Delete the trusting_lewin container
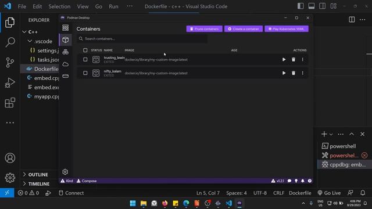Image resolution: width=372 pixels, height=209 pixels. pyautogui.click(x=294, y=59)
